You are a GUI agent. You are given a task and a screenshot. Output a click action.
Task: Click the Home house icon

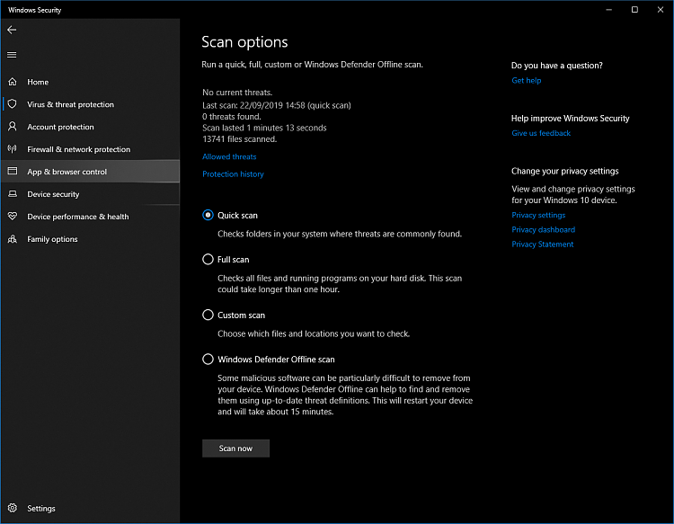(x=13, y=82)
